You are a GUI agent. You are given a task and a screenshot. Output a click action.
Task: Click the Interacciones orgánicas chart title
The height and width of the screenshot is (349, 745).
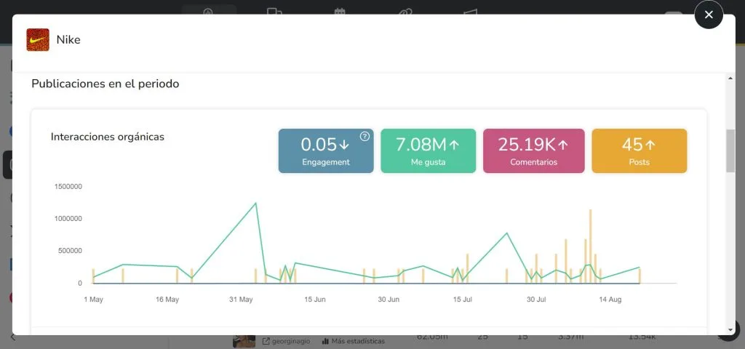pyautogui.click(x=108, y=137)
